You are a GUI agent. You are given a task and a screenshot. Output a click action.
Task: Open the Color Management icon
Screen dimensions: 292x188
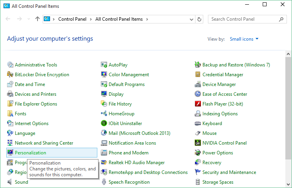tap(104, 75)
